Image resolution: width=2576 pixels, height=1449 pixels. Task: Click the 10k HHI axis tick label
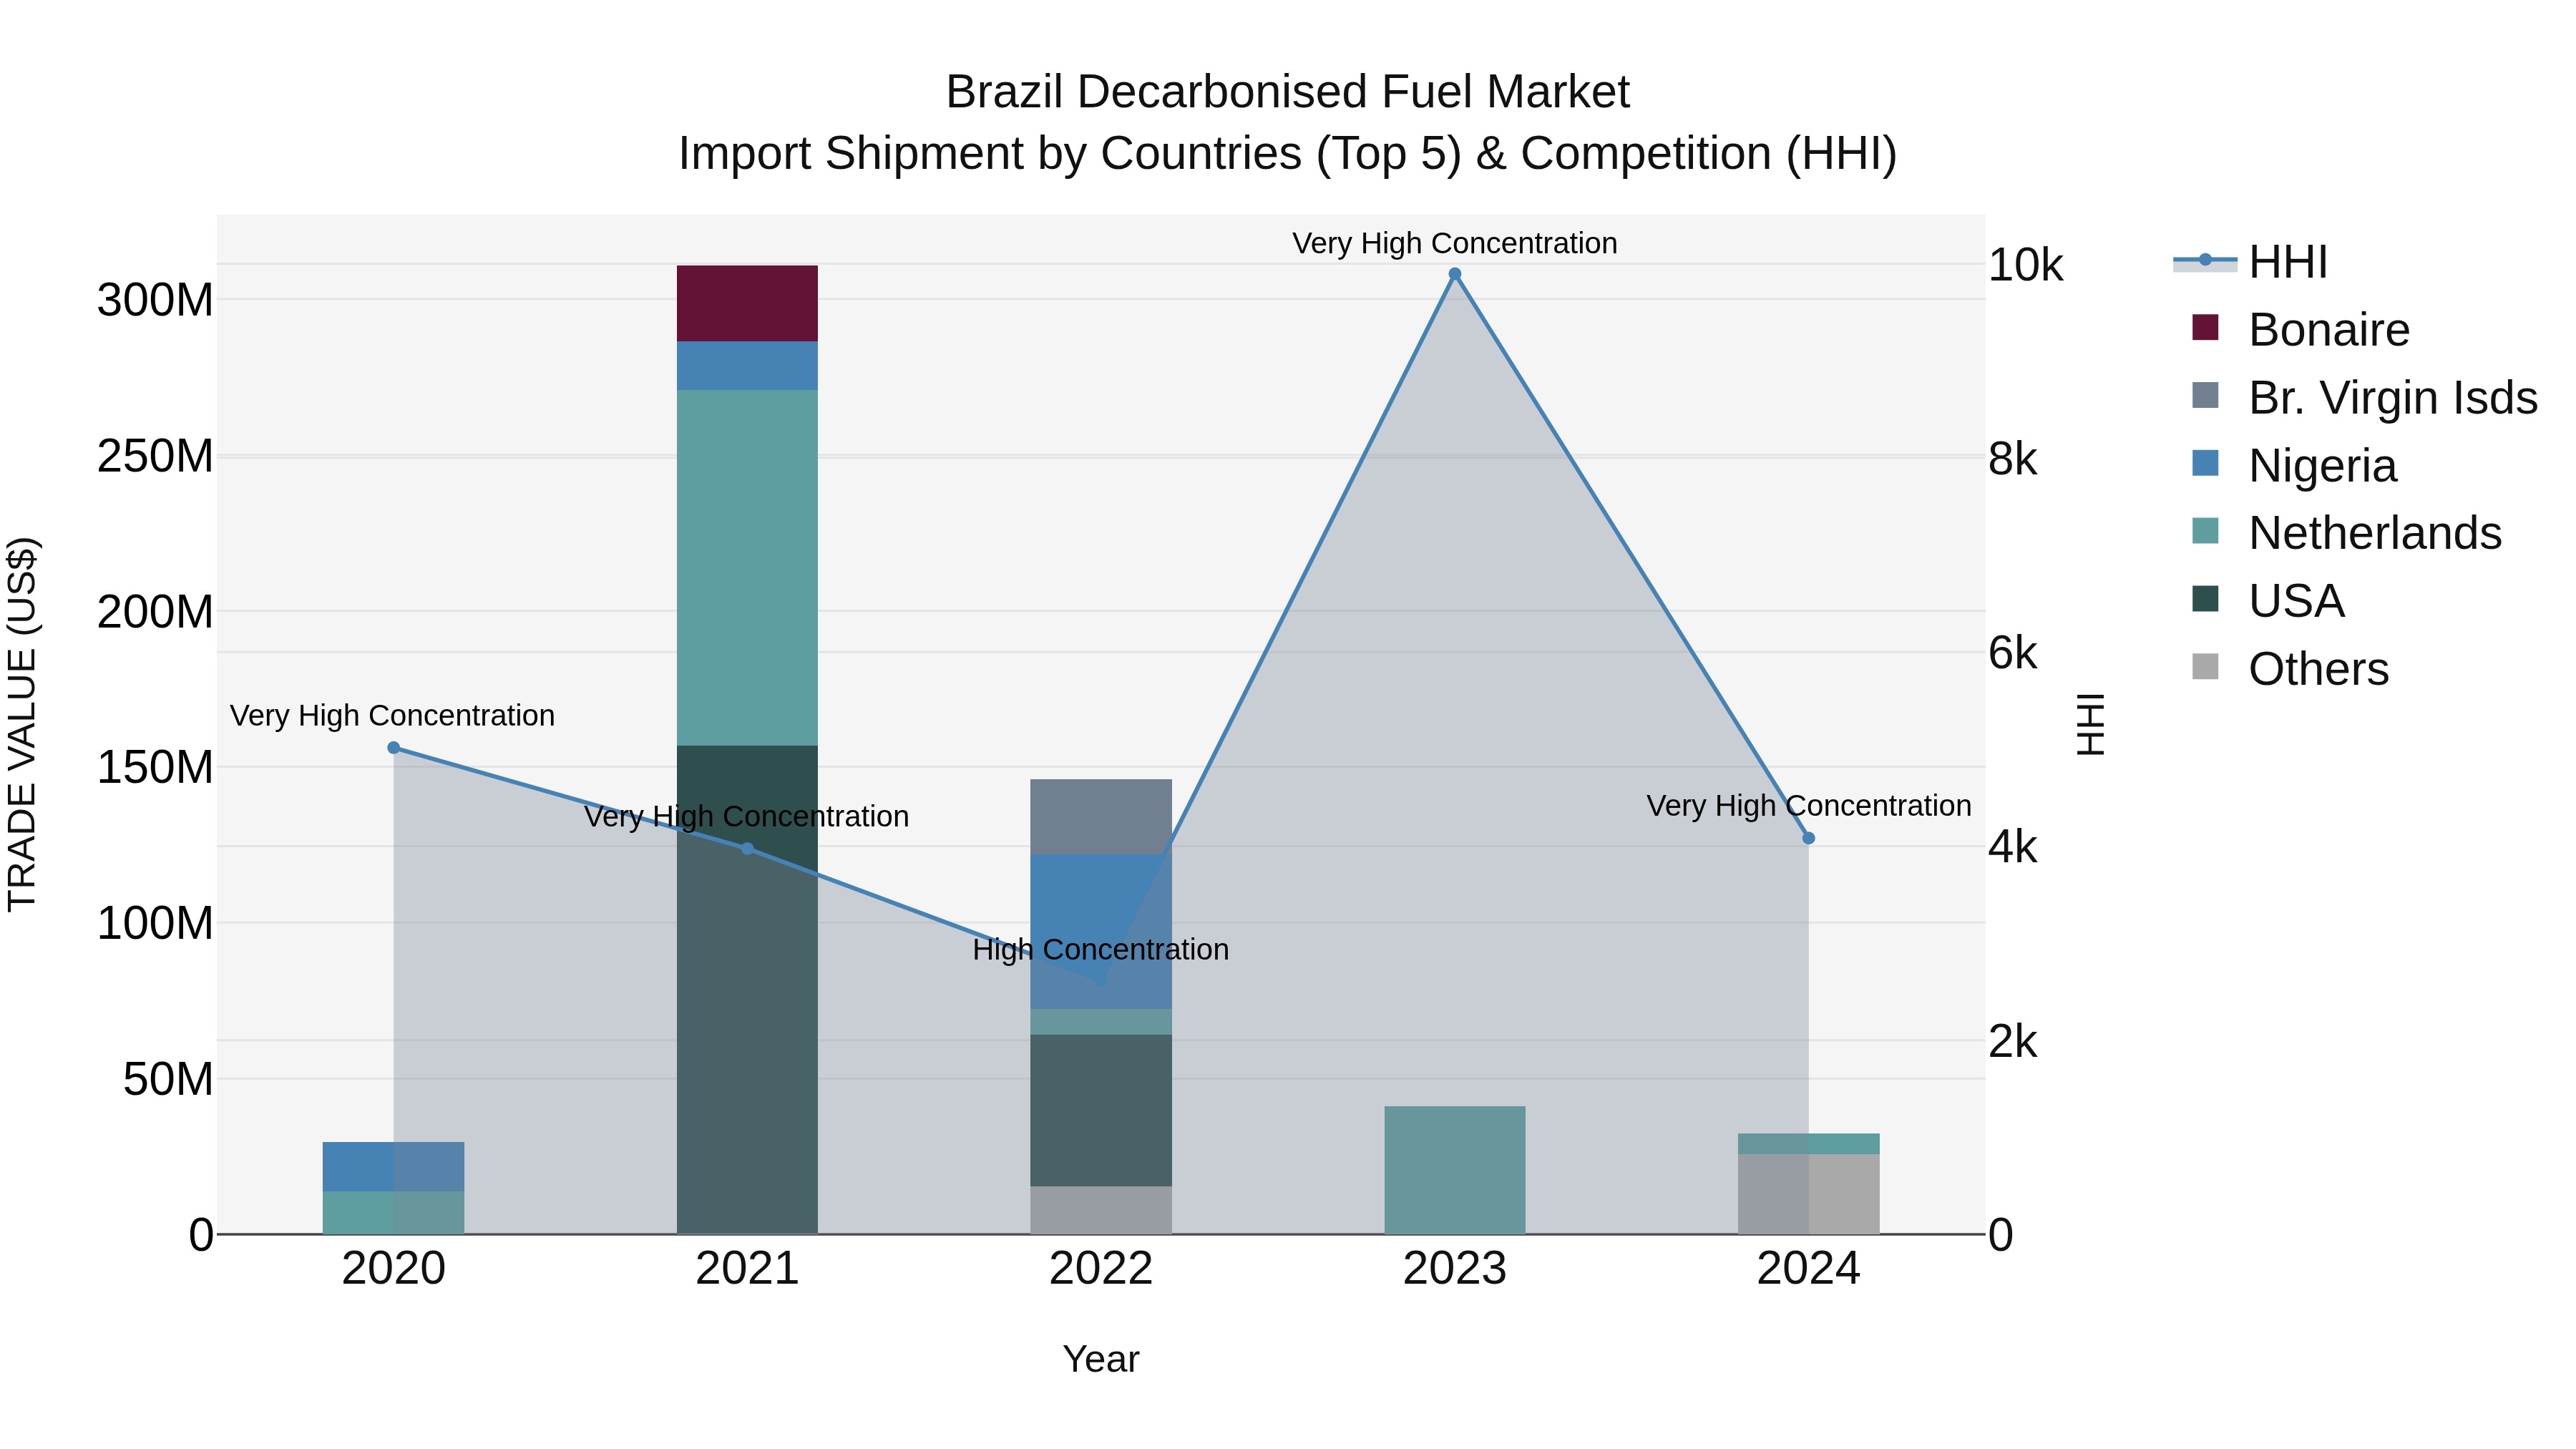tap(2026, 265)
